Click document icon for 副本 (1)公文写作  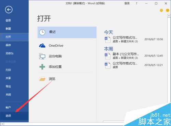coord(107,56)
